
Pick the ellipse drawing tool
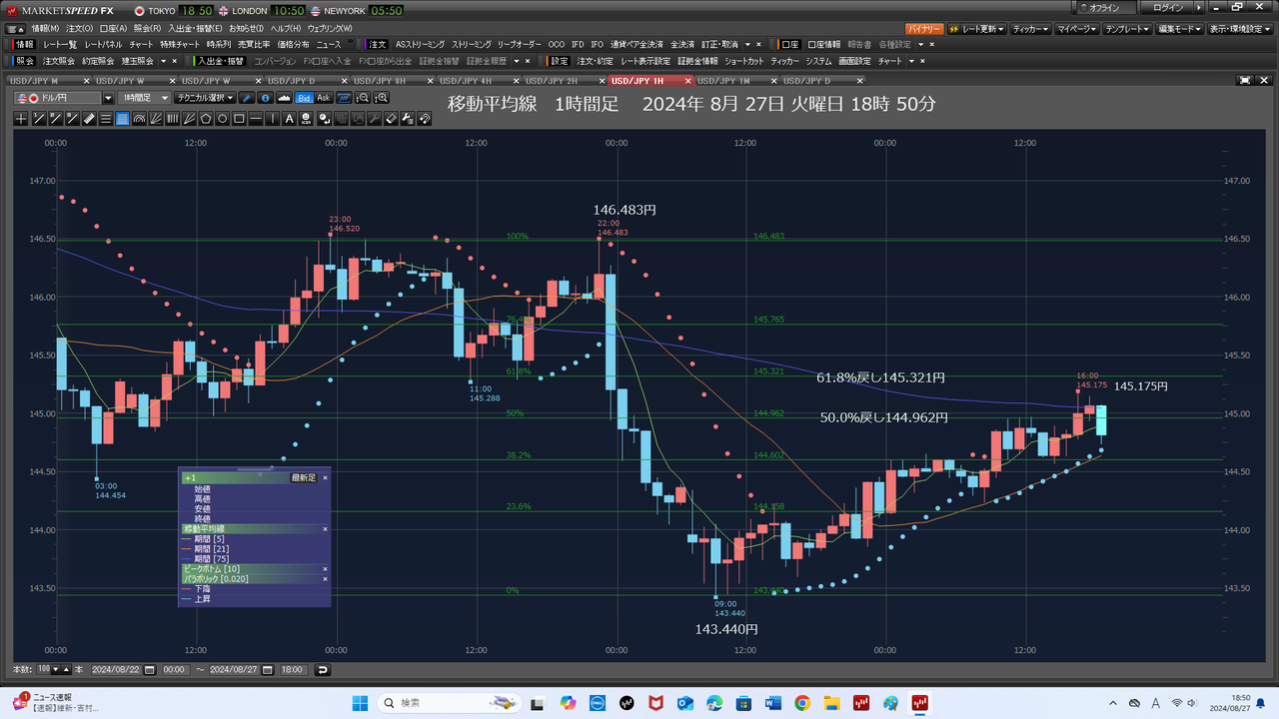(223, 119)
